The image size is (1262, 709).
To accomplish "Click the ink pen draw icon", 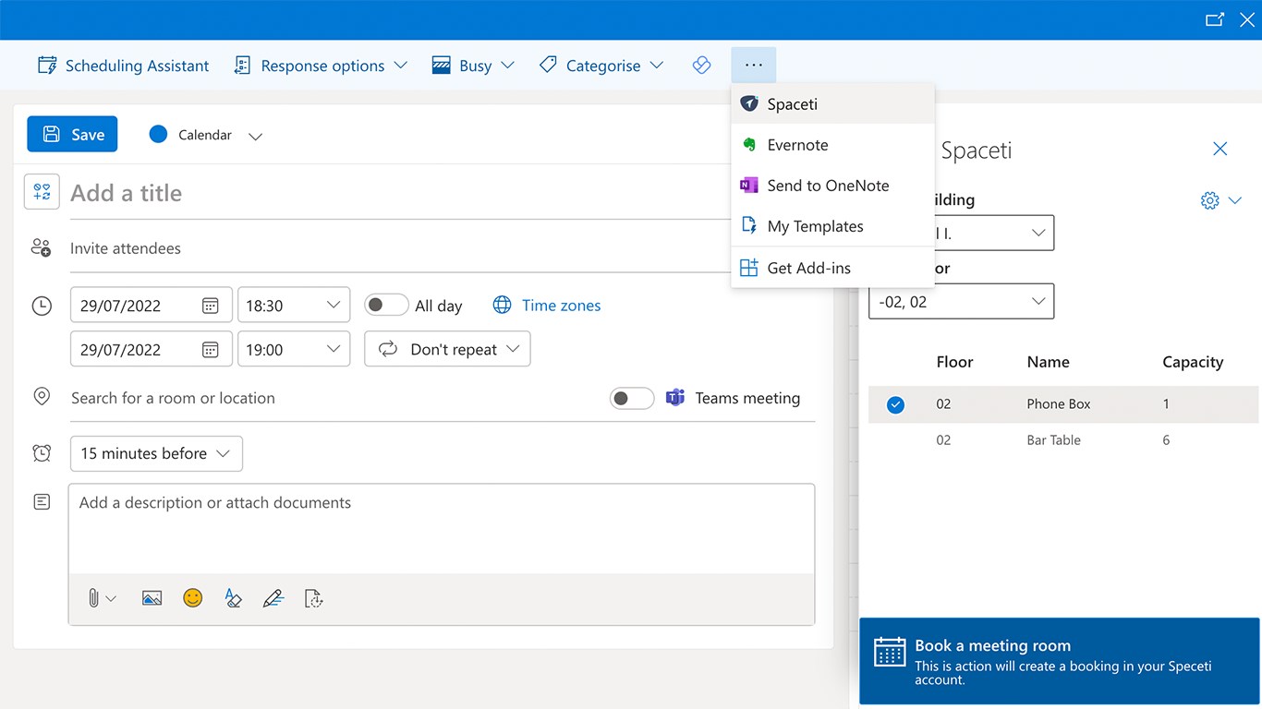I will point(273,598).
